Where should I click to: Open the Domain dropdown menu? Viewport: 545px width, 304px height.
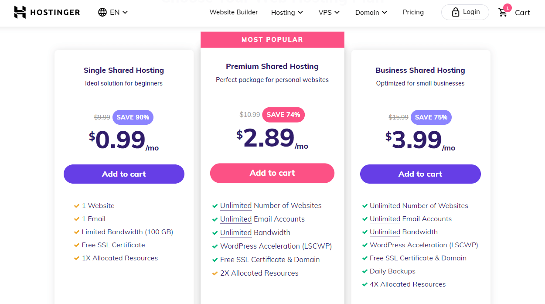[371, 13]
